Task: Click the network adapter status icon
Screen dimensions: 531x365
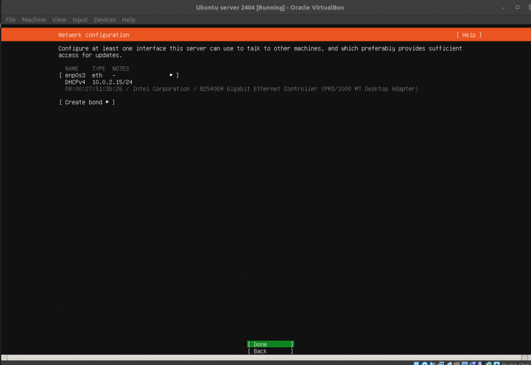Action: pos(441,363)
